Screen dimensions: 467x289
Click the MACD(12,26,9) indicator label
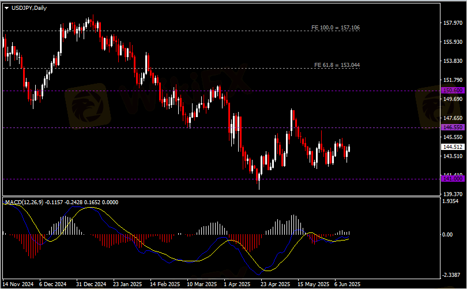pyautogui.click(x=24, y=202)
